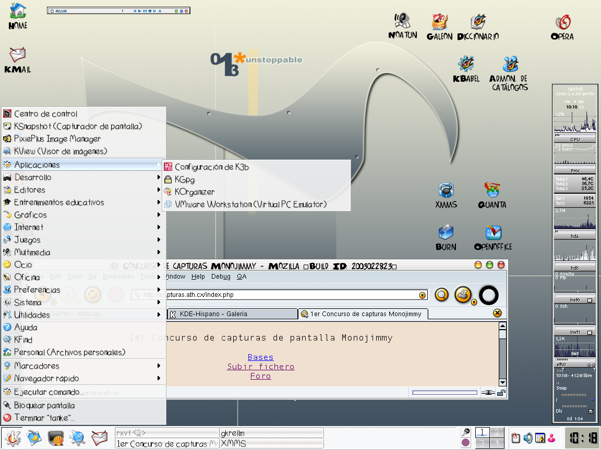Toggle Mozilla online/offline plug icon

488,393
